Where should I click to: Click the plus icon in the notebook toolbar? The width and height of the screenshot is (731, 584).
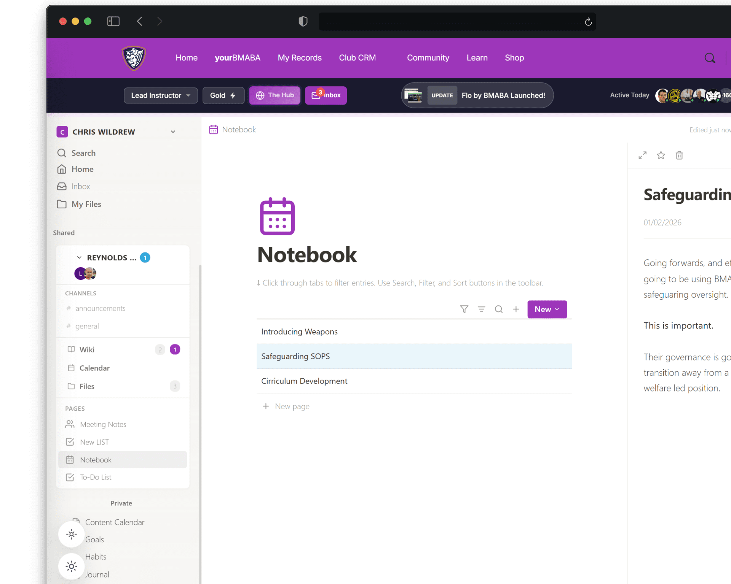[516, 309]
